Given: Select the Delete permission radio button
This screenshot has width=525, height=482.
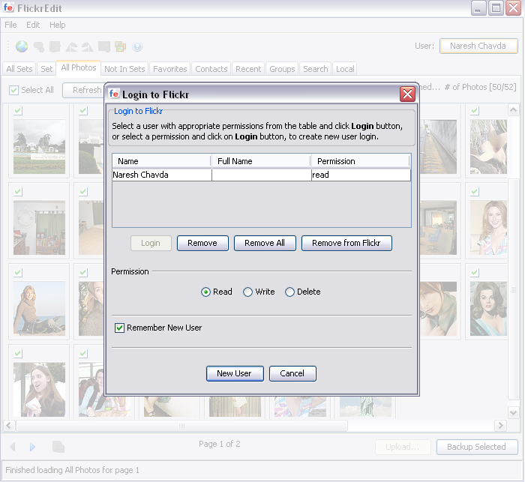Looking at the screenshot, I should (x=289, y=292).
